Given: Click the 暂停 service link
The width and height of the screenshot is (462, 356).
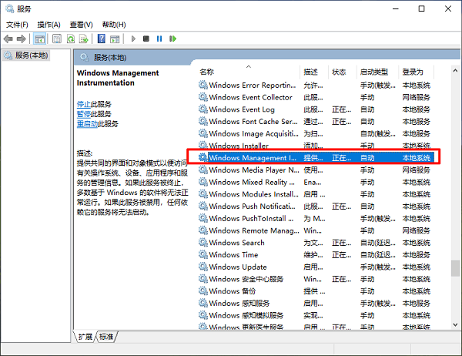Looking at the screenshot, I should point(84,114).
